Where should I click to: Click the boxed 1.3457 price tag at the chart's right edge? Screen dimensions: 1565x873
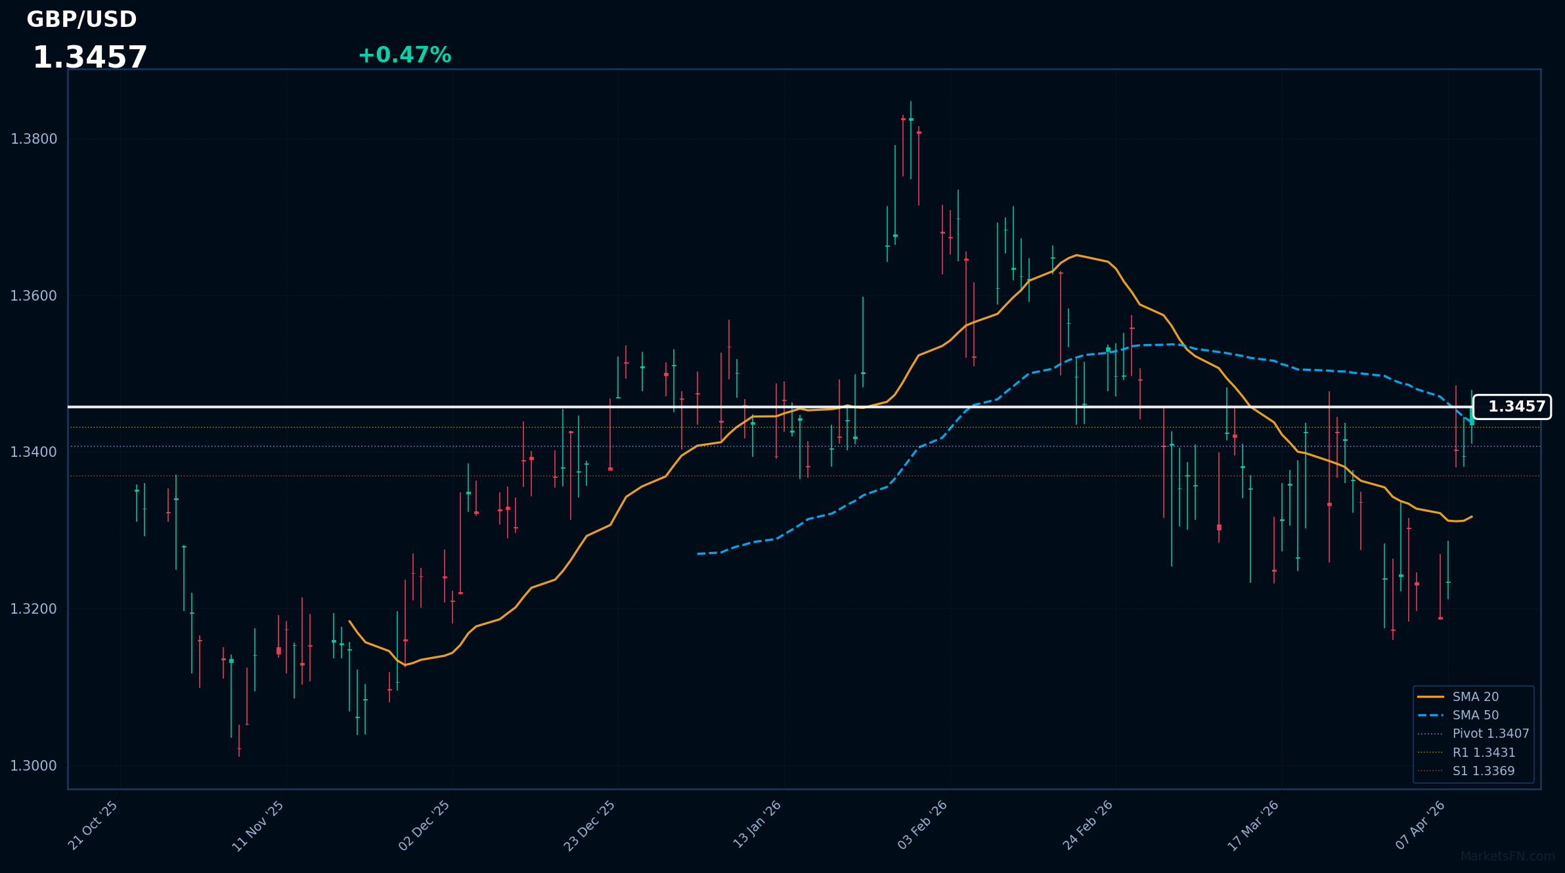(x=1512, y=407)
